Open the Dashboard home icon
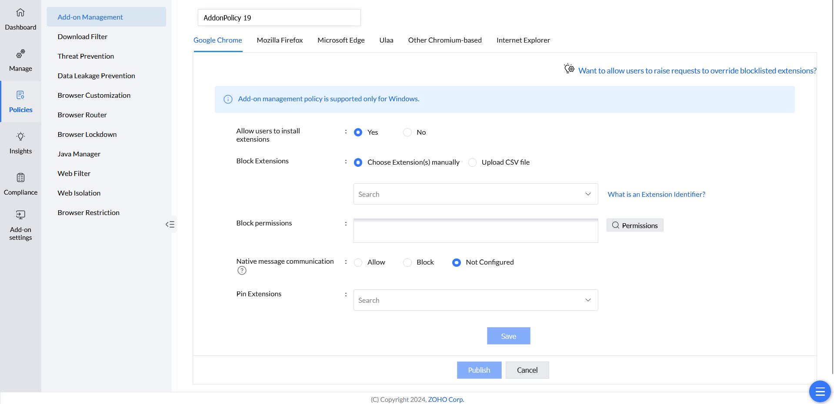This screenshot has height=404, width=834. tap(20, 13)
